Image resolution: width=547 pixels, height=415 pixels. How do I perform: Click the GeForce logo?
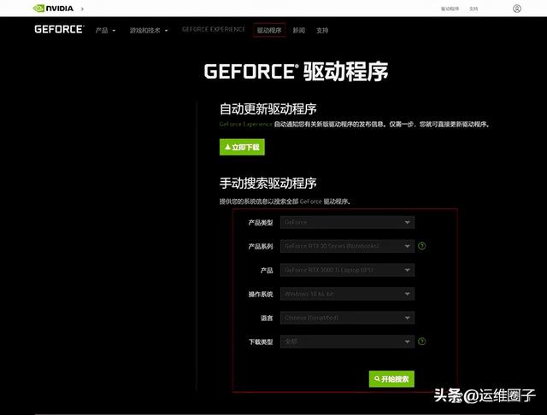[59, 29]
